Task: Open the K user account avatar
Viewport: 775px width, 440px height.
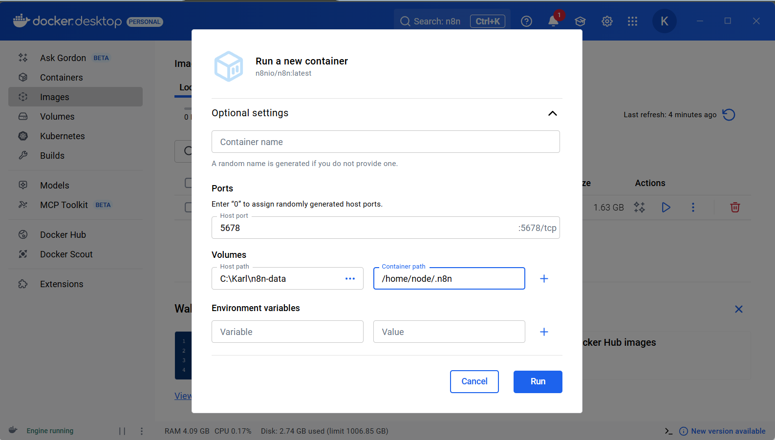Action: (664, 21)
